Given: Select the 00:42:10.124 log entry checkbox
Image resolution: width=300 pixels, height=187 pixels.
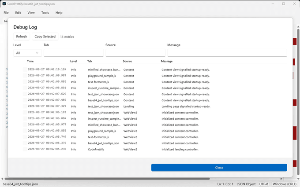Looking at the screenshot, I should [x=25, y=70].
